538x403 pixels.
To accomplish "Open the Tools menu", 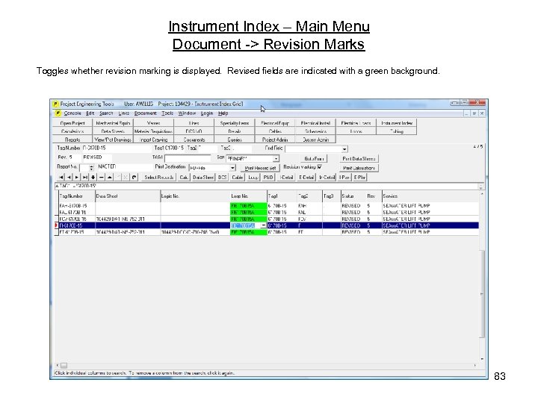I will 167,113.
